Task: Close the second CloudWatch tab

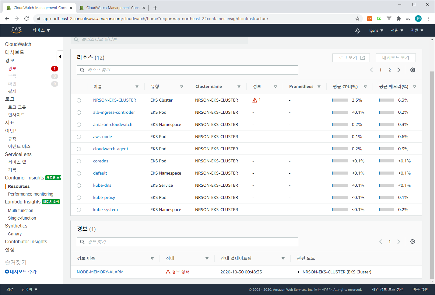Action: tap(144, 8)
